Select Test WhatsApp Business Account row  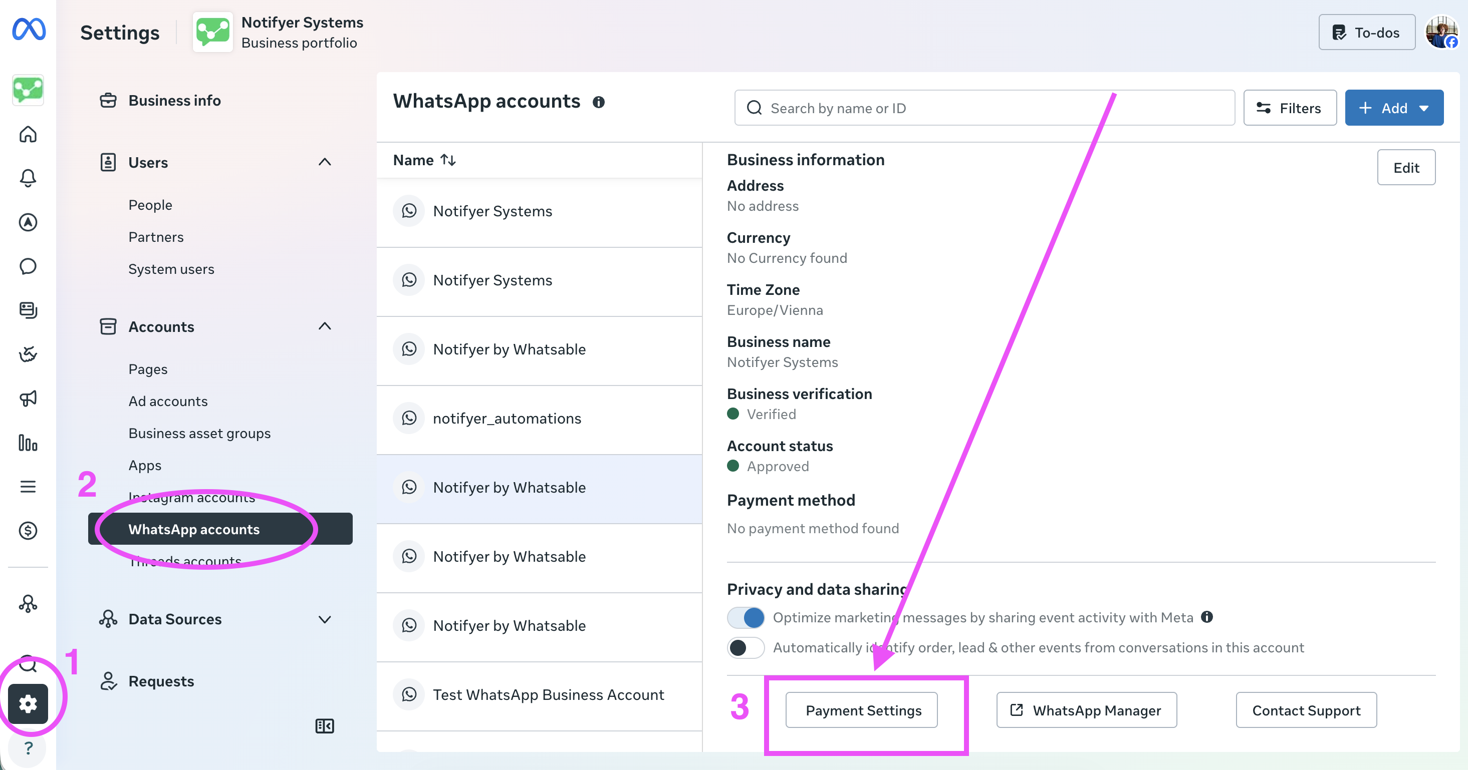point(539,695)
